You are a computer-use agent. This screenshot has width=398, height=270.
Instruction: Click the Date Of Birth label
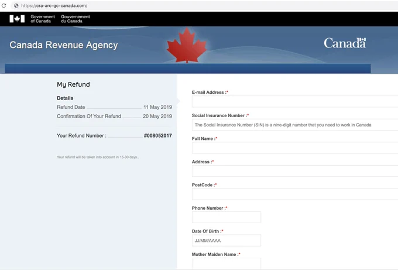point(208,231)
